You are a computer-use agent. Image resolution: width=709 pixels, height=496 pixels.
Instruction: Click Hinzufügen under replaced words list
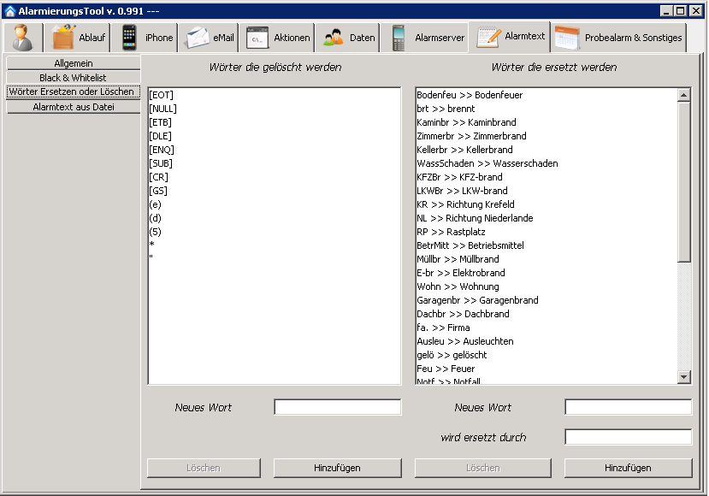[x=628, y=468]
